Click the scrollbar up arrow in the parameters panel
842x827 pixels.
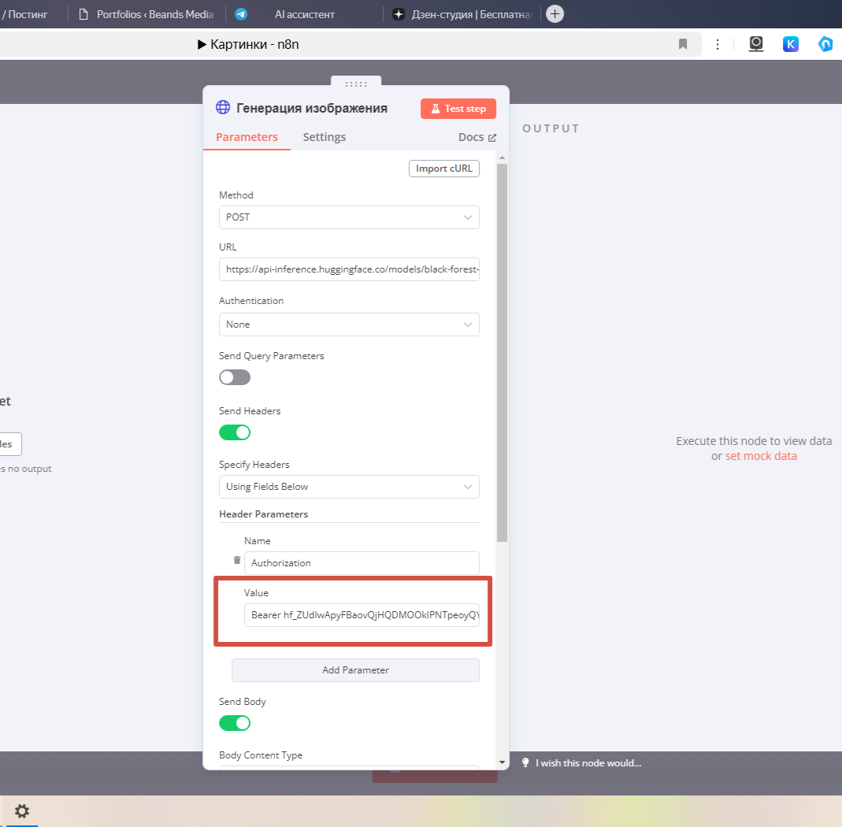(x=502, y=158)
